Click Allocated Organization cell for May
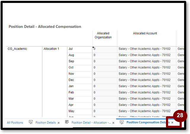Image resolution: width=190 pixels, height=134 pixels. point(105,111)
